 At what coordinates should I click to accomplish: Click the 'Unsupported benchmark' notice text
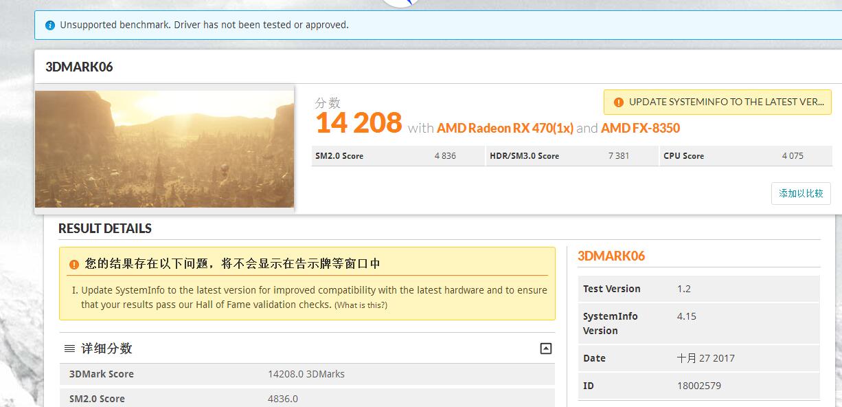click(x=204, y=25)
